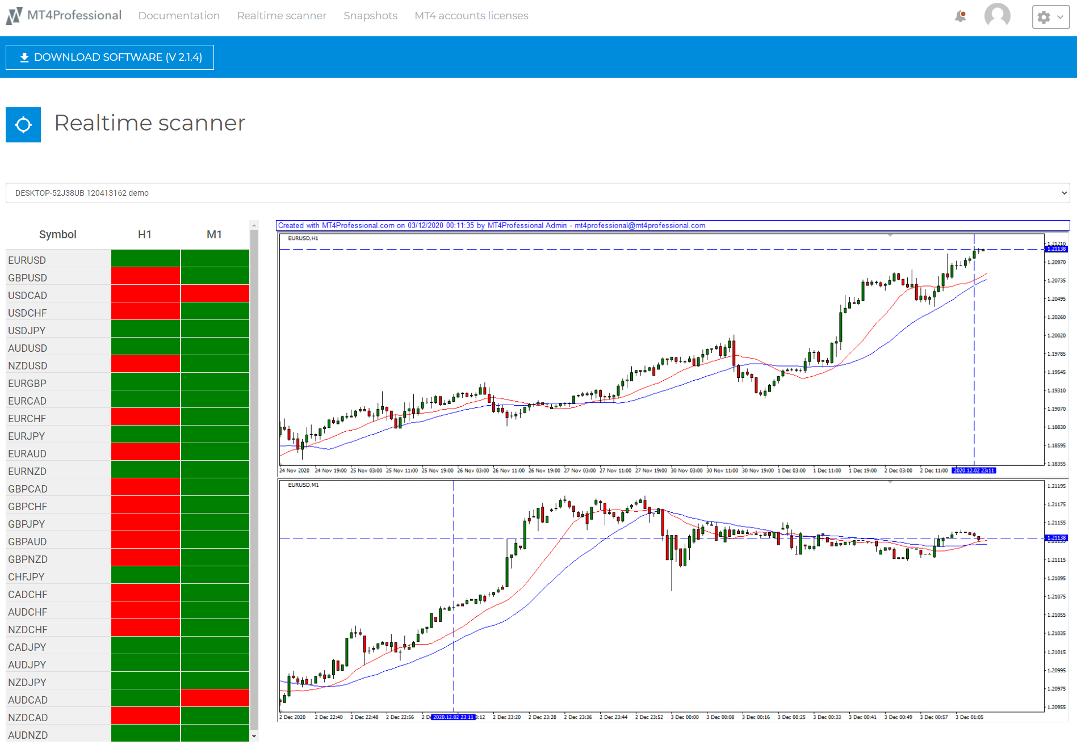Click the red AUDCAD M1 cell
This screenshot has width=1077, height=745.
coord(215,698)
